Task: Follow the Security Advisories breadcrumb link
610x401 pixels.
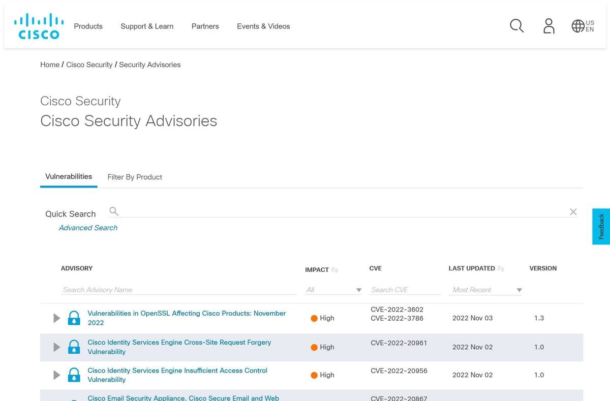Action: (x=150, y=65)
